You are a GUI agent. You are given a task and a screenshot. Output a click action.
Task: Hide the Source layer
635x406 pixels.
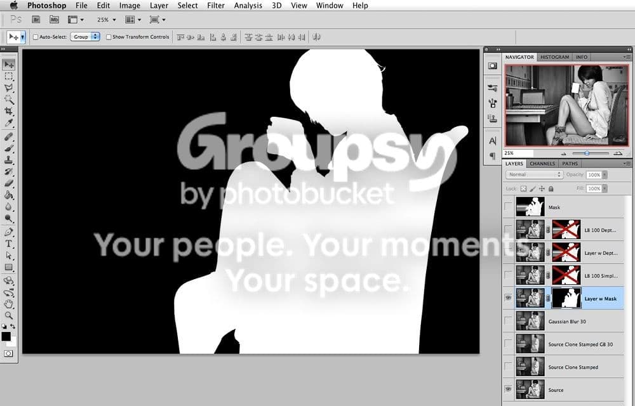point(508,390)
